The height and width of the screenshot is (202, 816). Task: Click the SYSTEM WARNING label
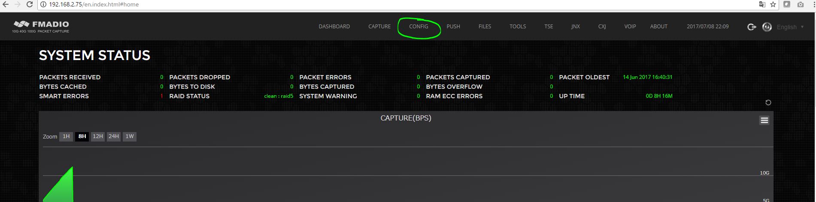[328, 96]
